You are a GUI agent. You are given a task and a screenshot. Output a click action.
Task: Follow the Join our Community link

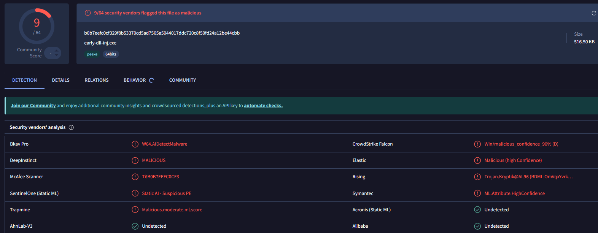(x=33, y=106)
